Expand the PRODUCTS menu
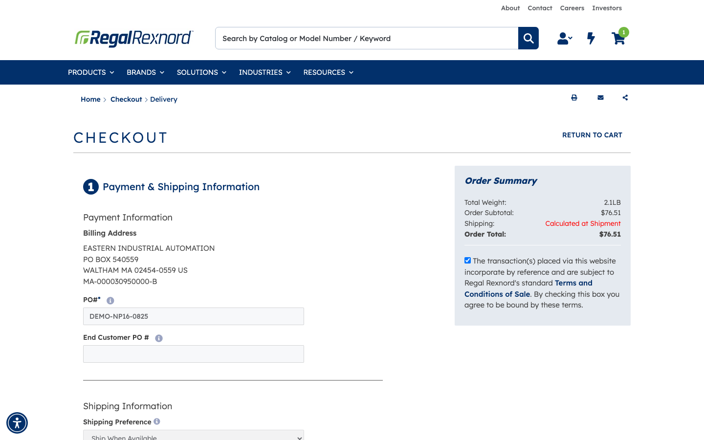 pos(91,72)
